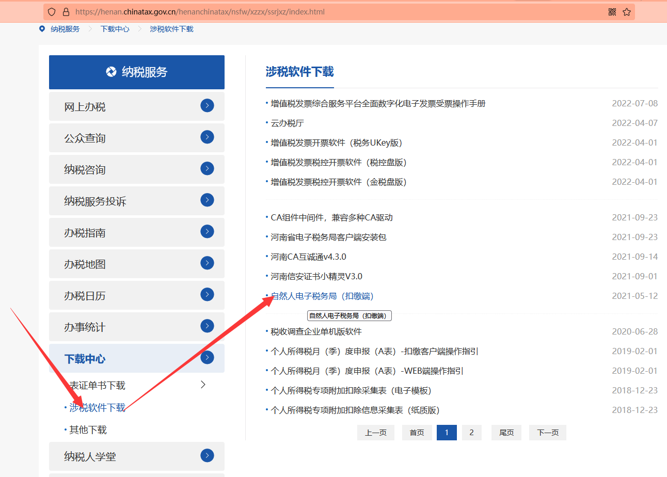Select 其他下载 submenu entry

88,430
